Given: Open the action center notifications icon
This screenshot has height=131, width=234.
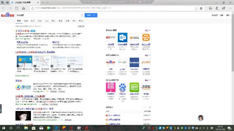Looking at the screenshot, I should pyautogui.click(x=229, y=128).
